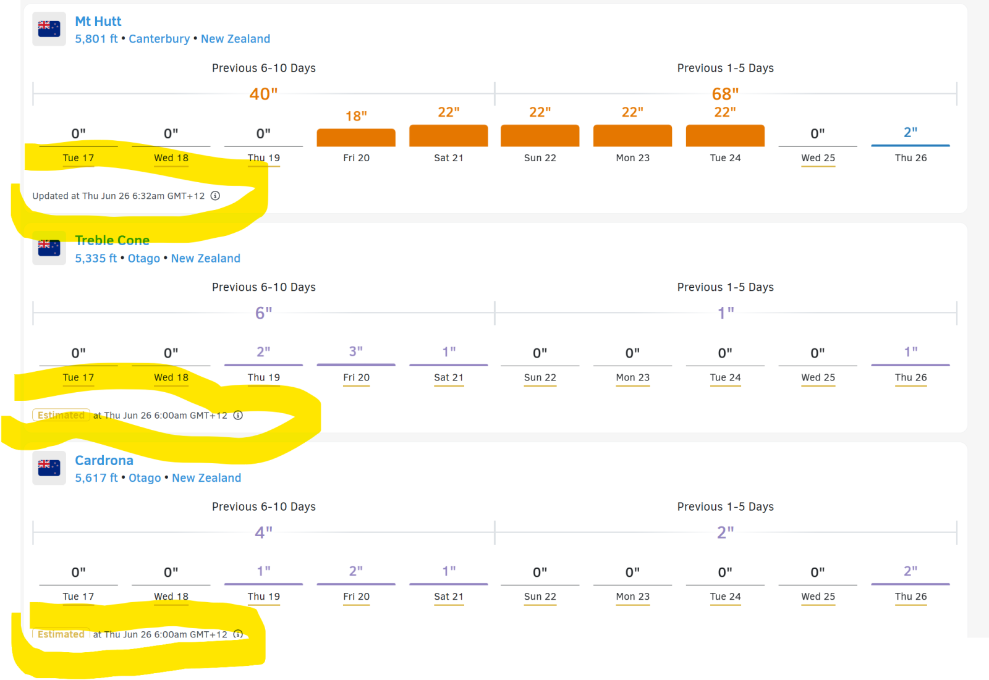Open Otago link under Treble Cone
Viewport: 989px width, 680px height.
point(144,258)
